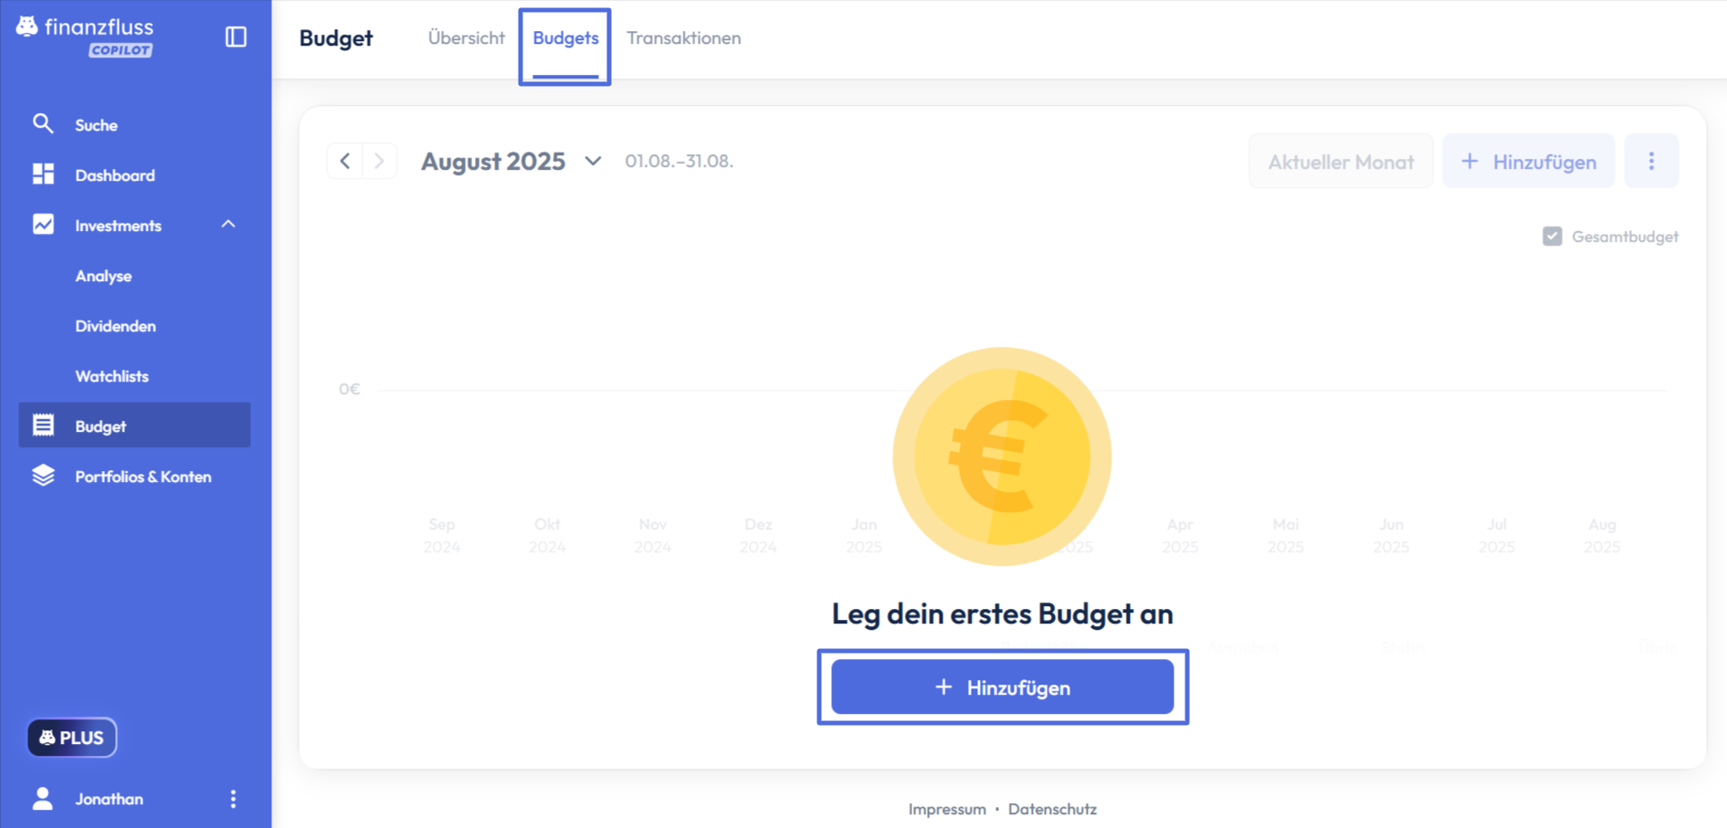
Task: Open the Impressum link
Action: pos(946,809)
